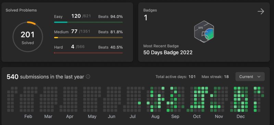Select the Medium difficulty label
The image size is (274, 125).
click(x=61, y=32)
